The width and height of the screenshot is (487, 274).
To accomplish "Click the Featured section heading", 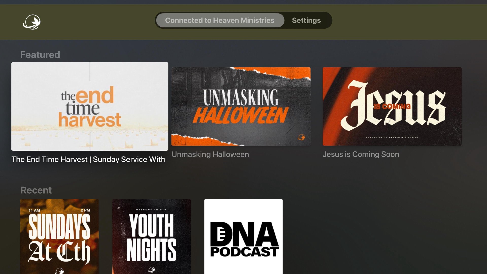I will 40,55.
